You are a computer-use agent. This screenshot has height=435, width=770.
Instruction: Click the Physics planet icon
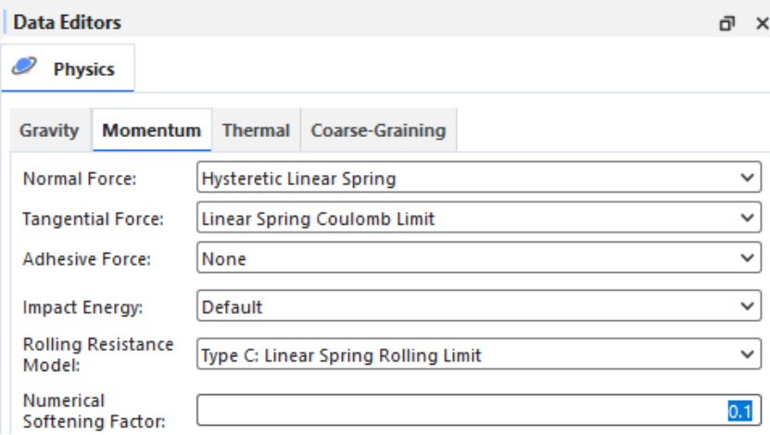click(x=24, y=67)
